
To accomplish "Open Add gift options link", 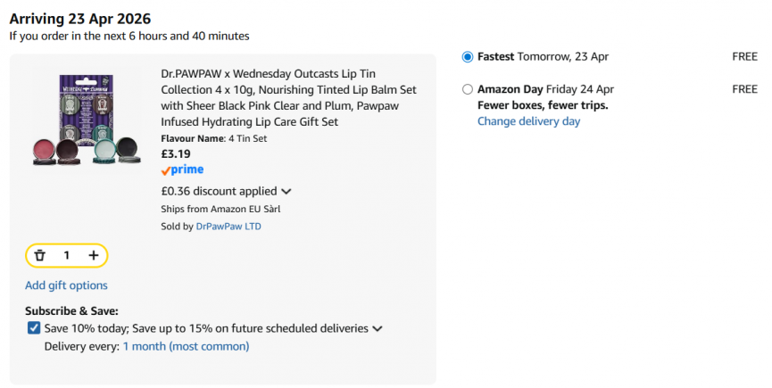I will coord(66,285).
